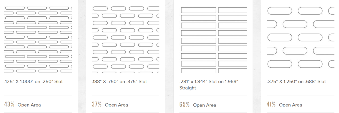Click the .188" X .750" on .375" Slot title
This screenshot has height=113, width=339.
tap(119, 82)
